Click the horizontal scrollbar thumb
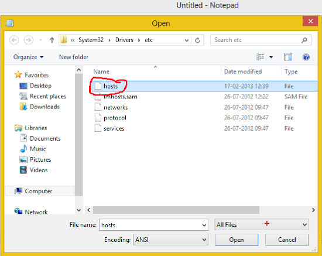This screenshot has width=322, height=256. tap(176, 210)
